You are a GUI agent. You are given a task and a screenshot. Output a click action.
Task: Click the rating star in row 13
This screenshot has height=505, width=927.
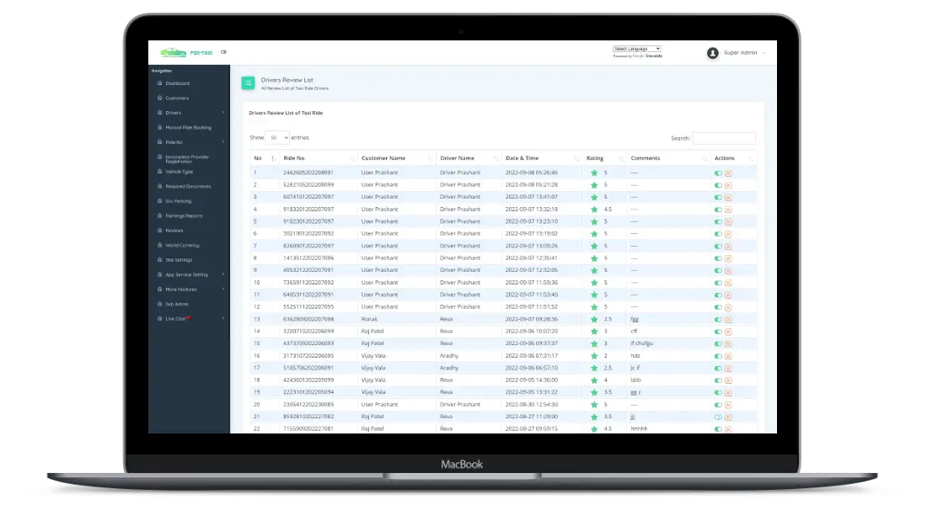pos(594,320)
